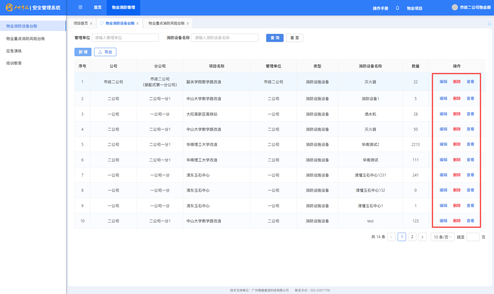Open the 物业项目 menu in header
The height and width of the screenshot is (294, 494).
coord(414,8)
